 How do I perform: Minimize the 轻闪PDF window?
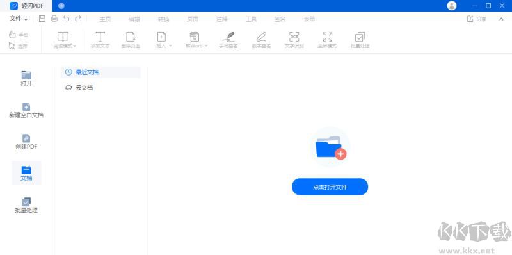coord(475,6)
